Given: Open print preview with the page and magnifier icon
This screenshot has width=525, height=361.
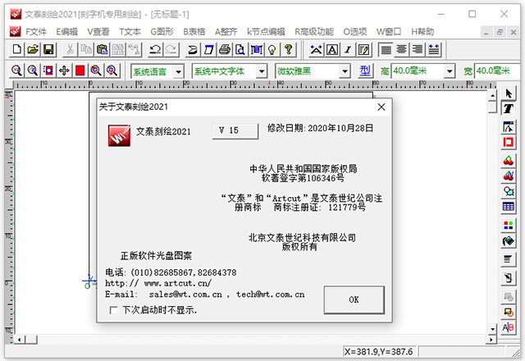Looking at the screenshot, I should [240, 50].
